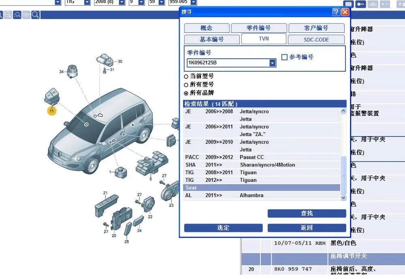Select the TIG 2008>>2011 Tiguan result
This screenshot has height=279, width=405.
click(x=262, y=173)
